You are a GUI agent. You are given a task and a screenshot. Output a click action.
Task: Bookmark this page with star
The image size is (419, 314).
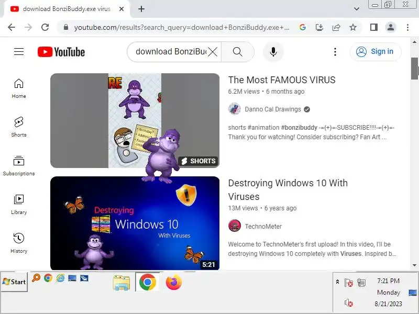coord(353,27)
